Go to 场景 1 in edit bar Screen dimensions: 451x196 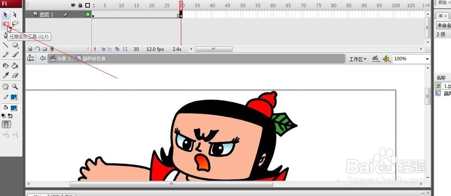pyautogui.click(x=60, y=59)
